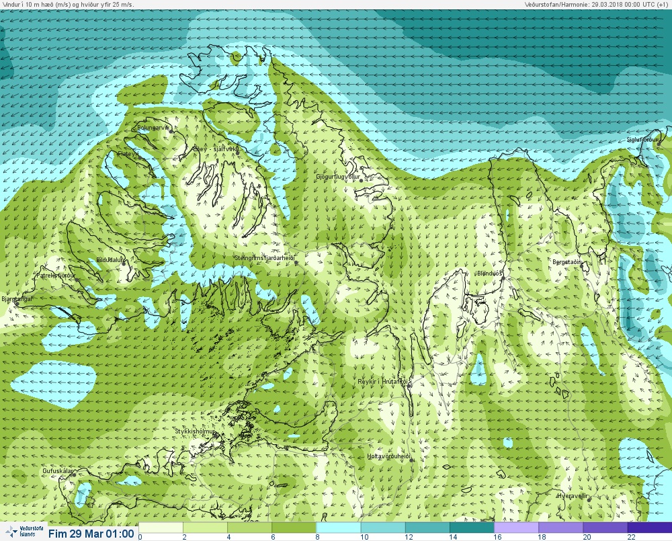This screenshot has height=541, width=672.
Task: Select the Flateyri station label
Action: [128, 153]
